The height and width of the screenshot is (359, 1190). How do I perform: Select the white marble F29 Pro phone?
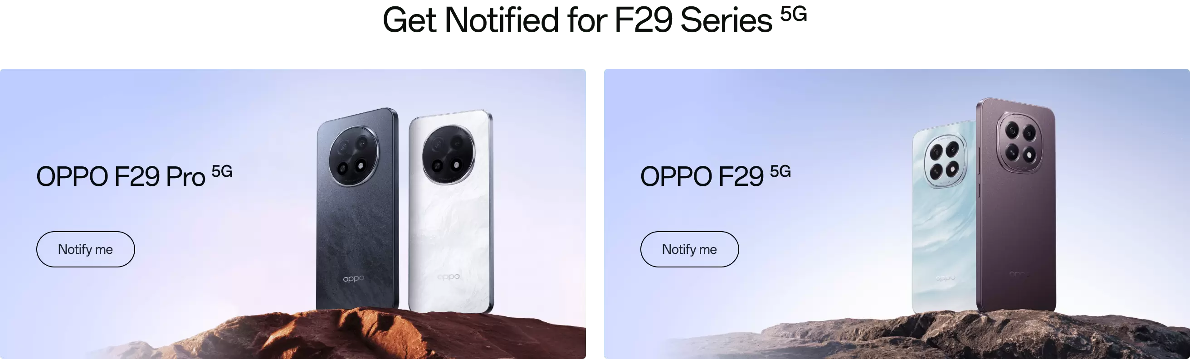click(x=451, y=211)
